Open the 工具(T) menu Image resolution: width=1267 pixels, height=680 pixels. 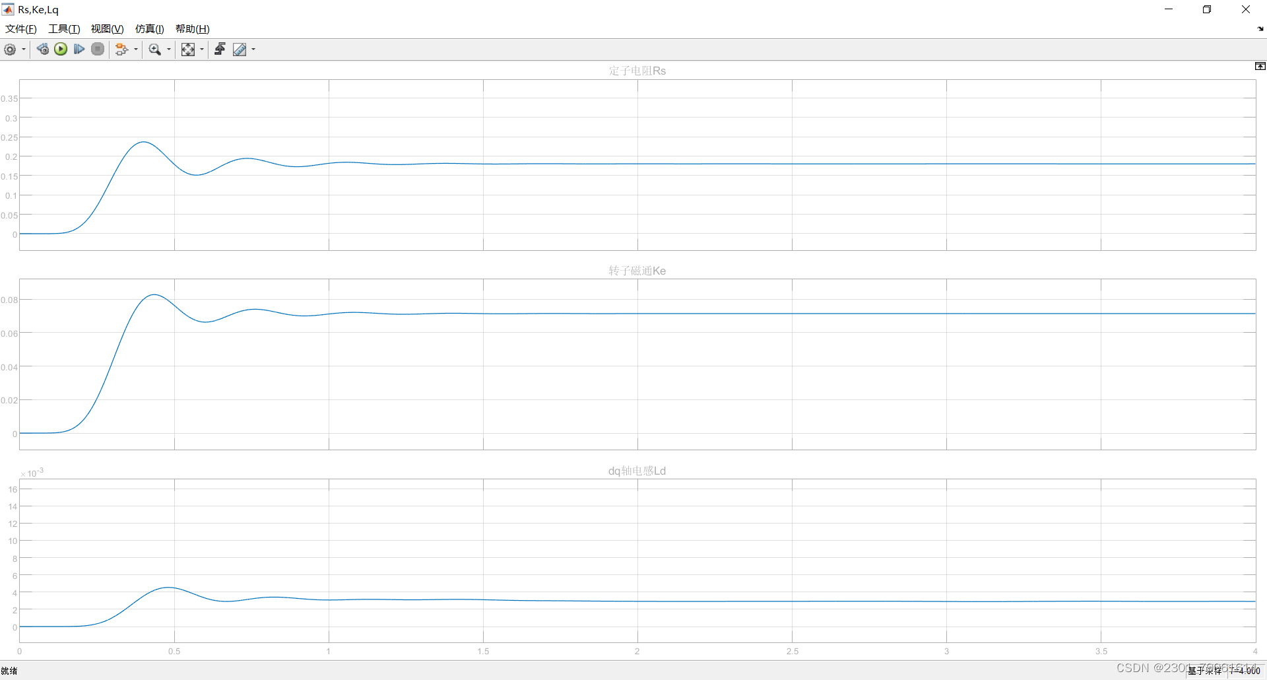[x=64, y=29]
